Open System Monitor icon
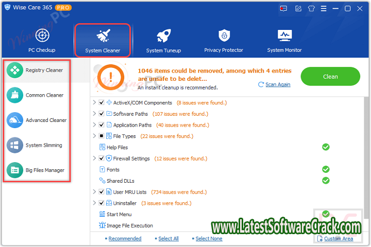Viewport: 371px width, 247px height. coord(284,36)
